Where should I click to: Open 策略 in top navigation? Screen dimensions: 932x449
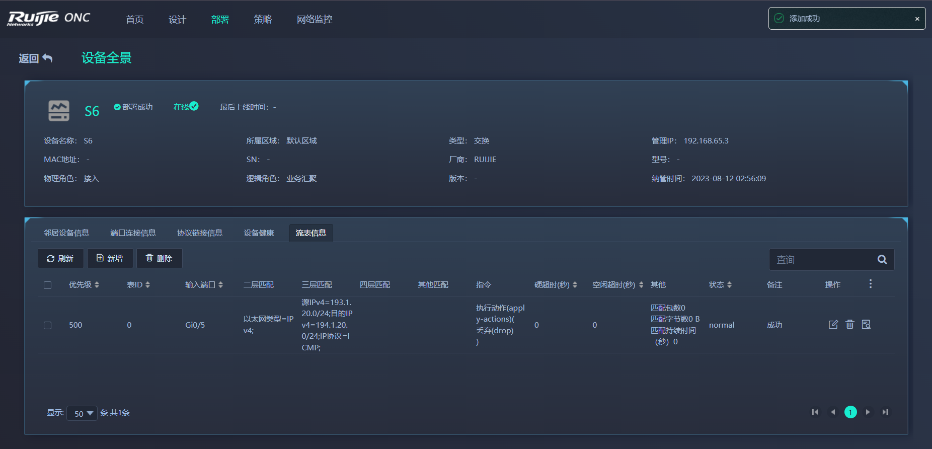[263, 19]
